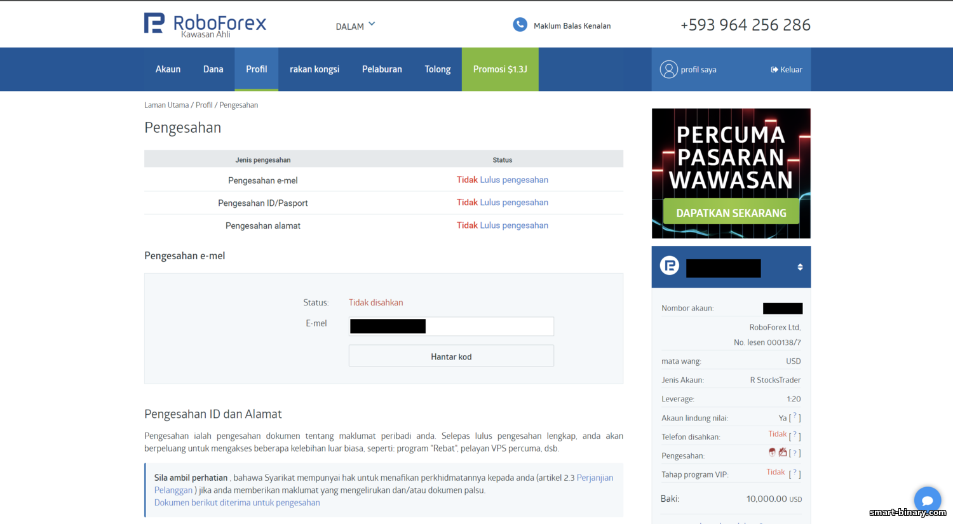Click the phone callback icon
This screenshot has height=524, width=953.
click(520, 25)
